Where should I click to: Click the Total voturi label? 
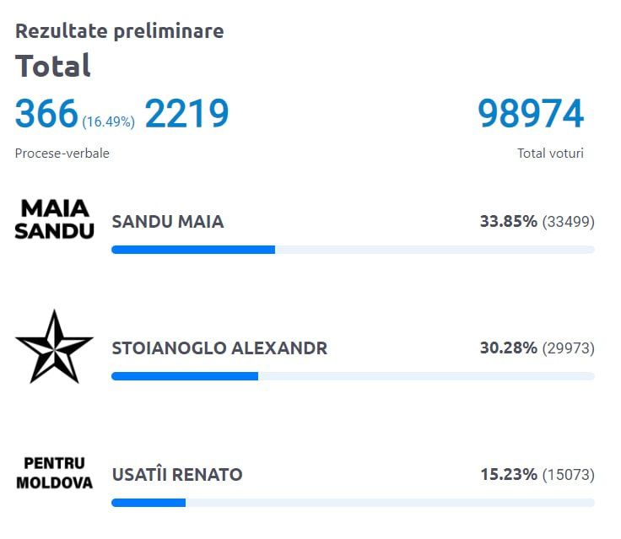(550, 154)
